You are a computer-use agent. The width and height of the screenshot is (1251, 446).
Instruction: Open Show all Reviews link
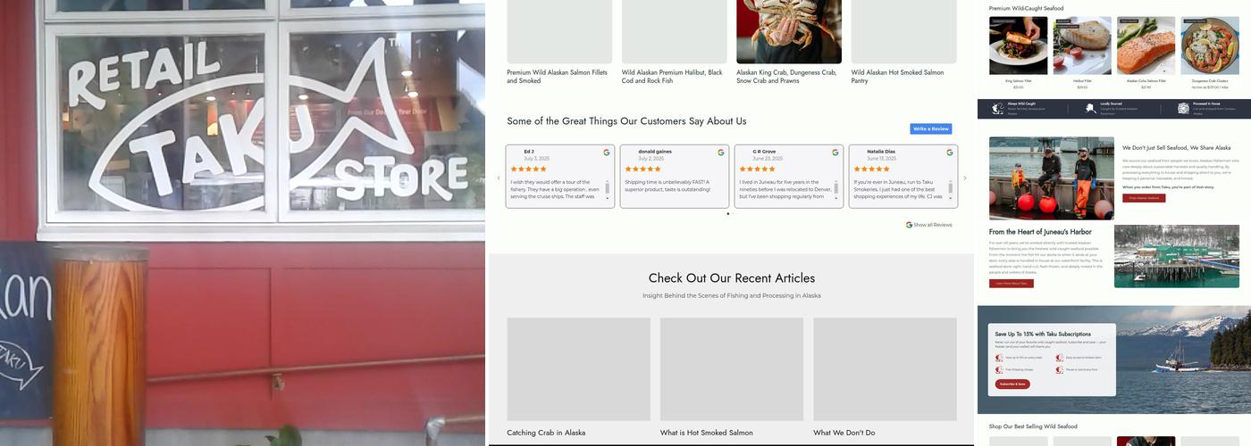929,225
